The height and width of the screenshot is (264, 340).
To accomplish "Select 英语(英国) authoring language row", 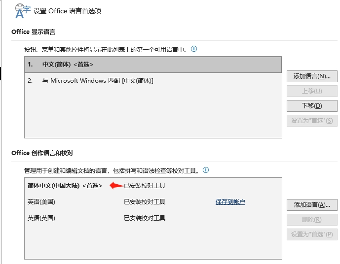I will [x=153, y=218].
